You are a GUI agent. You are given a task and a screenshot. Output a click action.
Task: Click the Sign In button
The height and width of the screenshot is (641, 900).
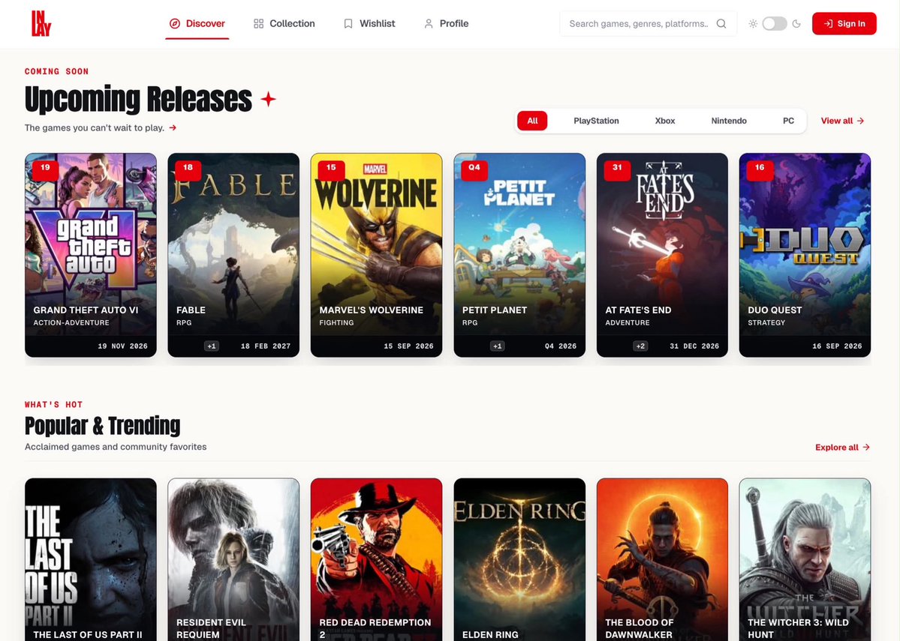[x=844, y=23]
